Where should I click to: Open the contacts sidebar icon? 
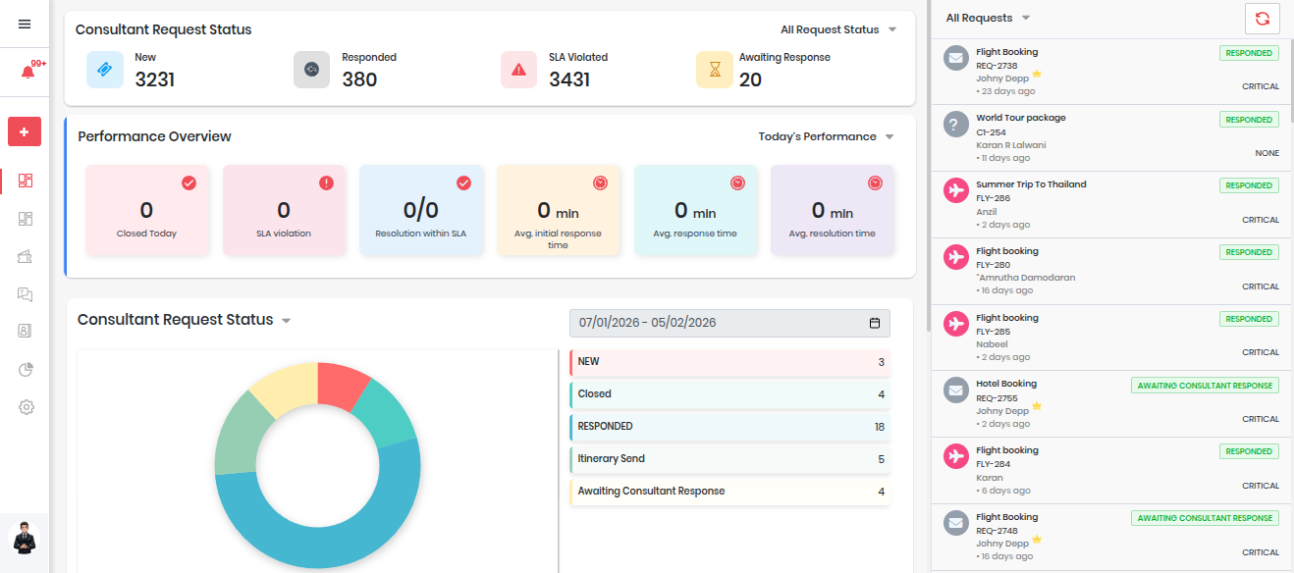tap(26, 332)
